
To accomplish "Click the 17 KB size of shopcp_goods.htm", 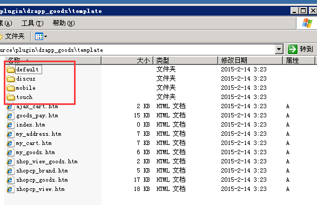I will (141, 180).
